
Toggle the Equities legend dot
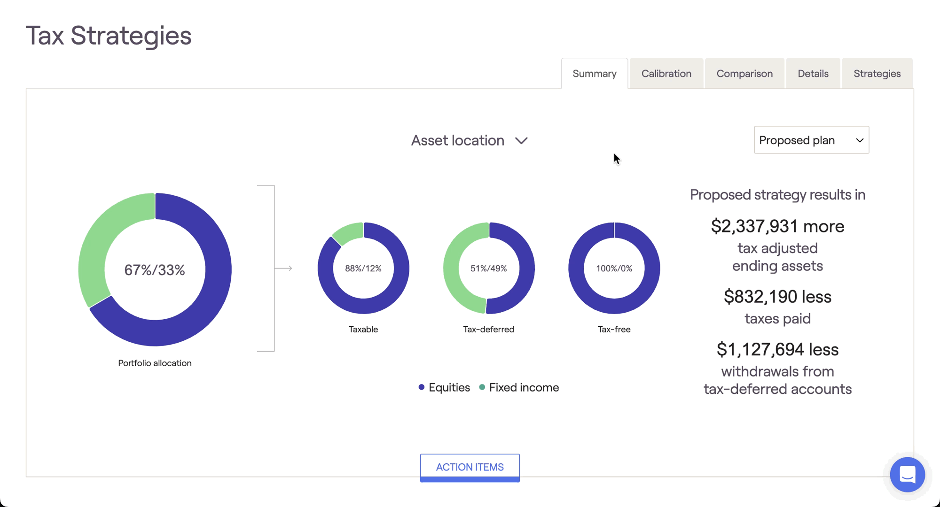422,387
